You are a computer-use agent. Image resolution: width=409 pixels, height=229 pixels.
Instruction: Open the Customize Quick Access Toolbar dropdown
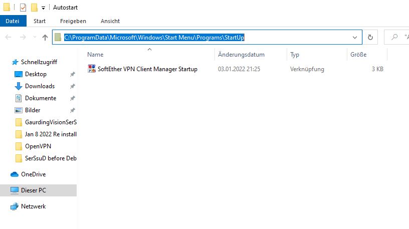tap(43, 8)
